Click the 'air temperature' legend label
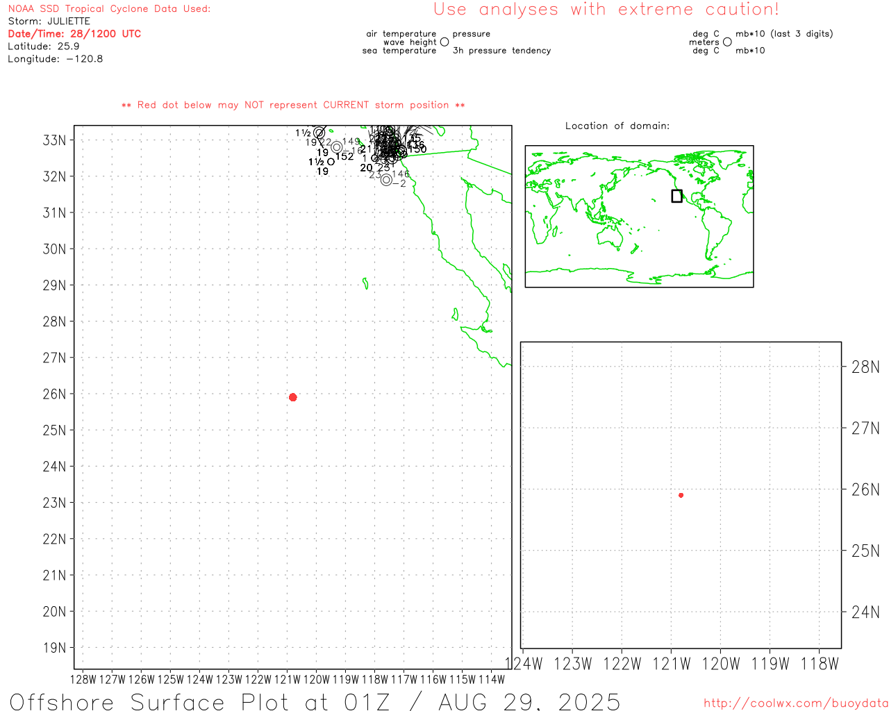The image size is (889, 711). (x=401, y=34)
